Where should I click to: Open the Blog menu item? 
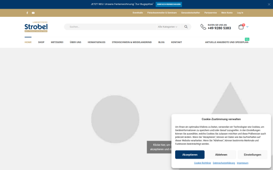coord(161,42)
